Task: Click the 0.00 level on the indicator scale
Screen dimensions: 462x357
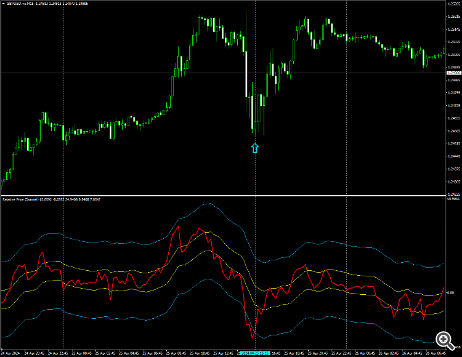Action: 450,293
